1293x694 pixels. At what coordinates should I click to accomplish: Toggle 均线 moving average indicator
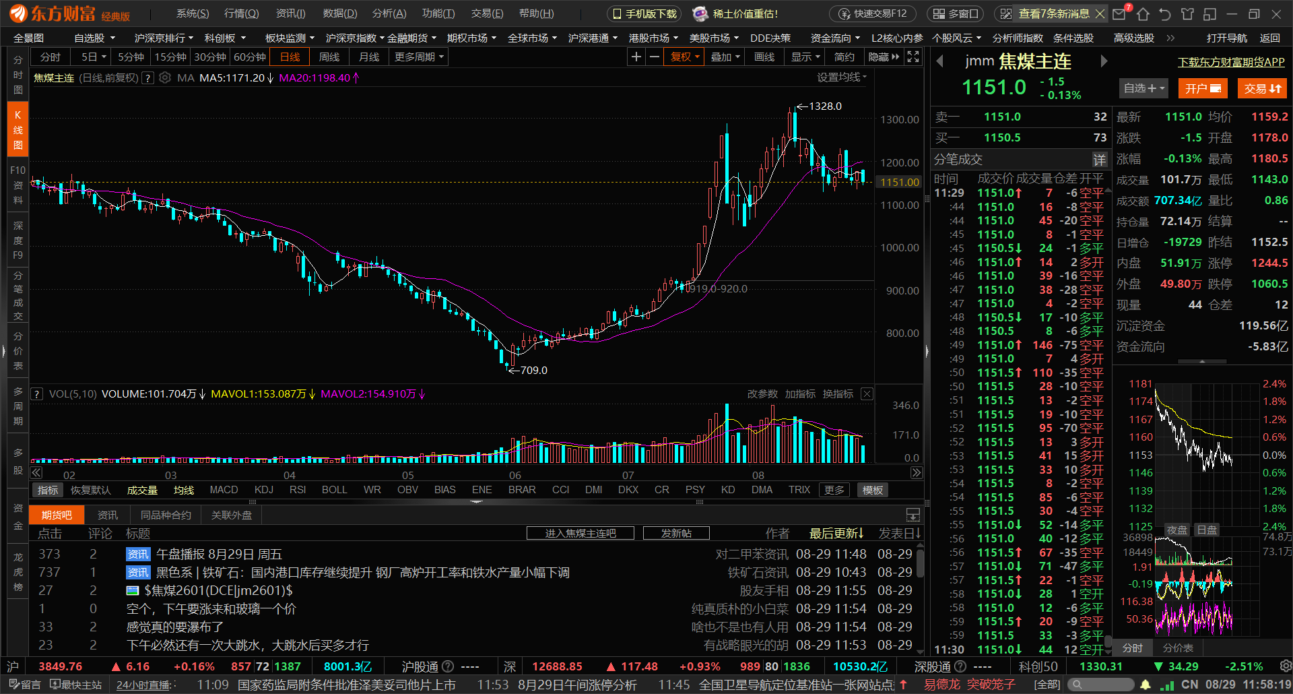coord(183,491)
